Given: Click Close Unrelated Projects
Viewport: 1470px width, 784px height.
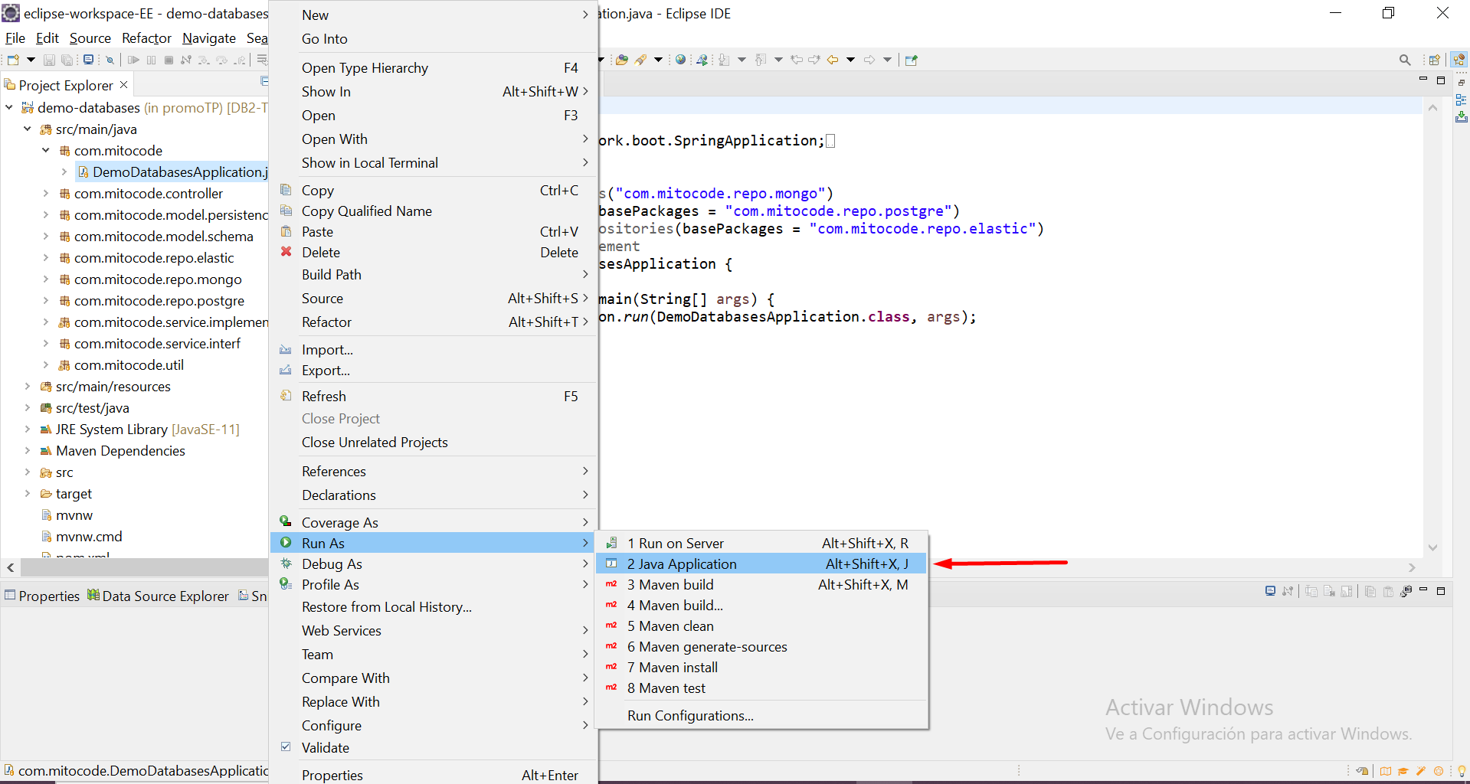Looking at the screenshot, I should [x=433, y=442].
